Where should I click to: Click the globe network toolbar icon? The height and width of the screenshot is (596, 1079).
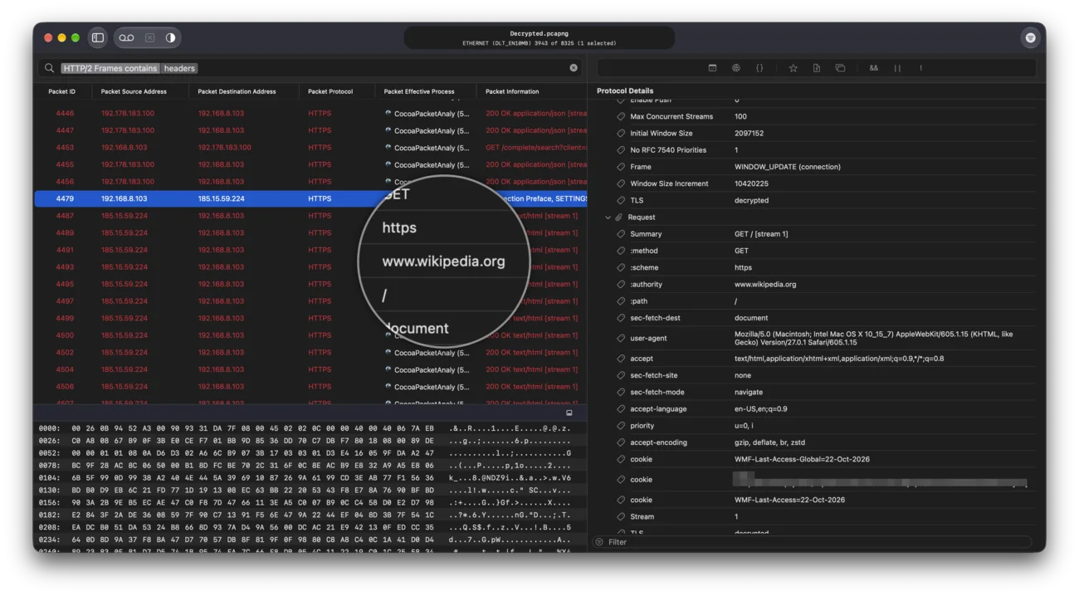click(x=736, y=68)
